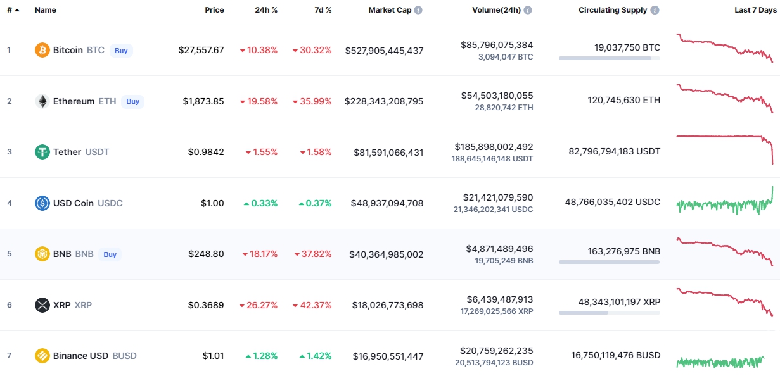This screenshot has width=780, height=376.
Task: Open Bitcoin's last 7 days chart
Action: coord(725,48)
